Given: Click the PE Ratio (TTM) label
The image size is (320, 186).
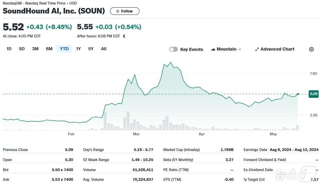Looking at the screenshot, I should point(176,170).
